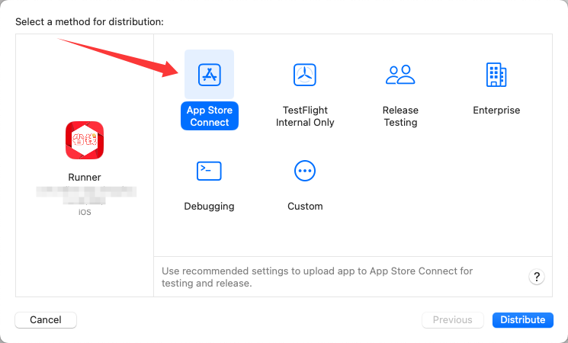Click the Custom text label
This screenshot has width=568, height=343.
tap(305, 207)
